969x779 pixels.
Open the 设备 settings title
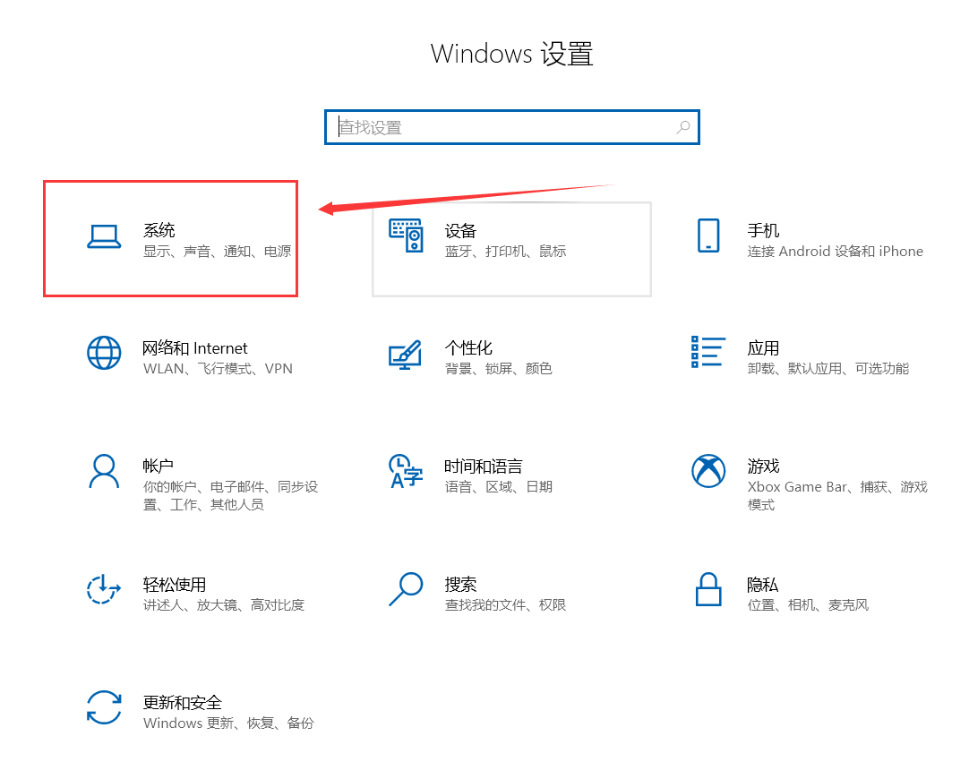pos(460,230)
